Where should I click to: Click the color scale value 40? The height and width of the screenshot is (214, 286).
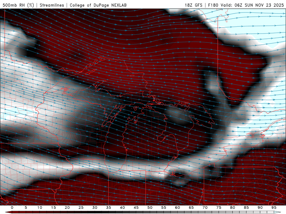122,208
